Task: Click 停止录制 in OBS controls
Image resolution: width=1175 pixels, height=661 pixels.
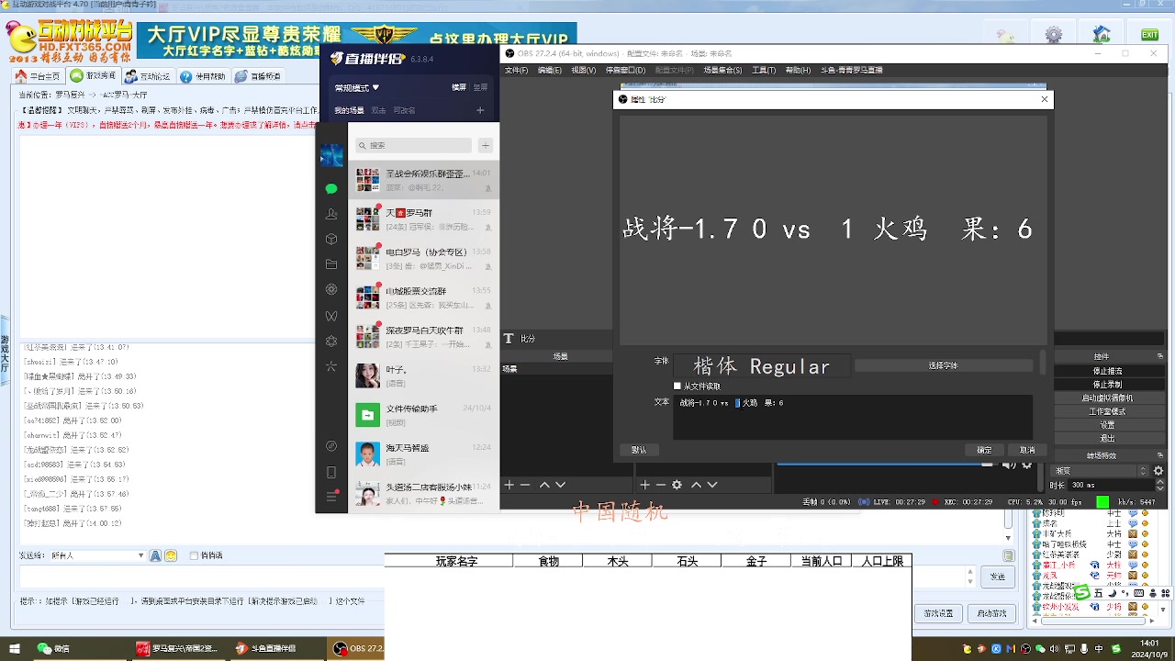Action: (1107, 385)
